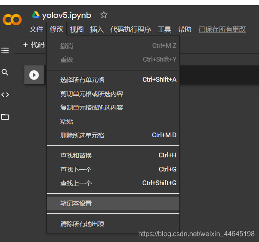Open the table of contents sidebar icon
259x242 pixels.
[x=5, y=50]
